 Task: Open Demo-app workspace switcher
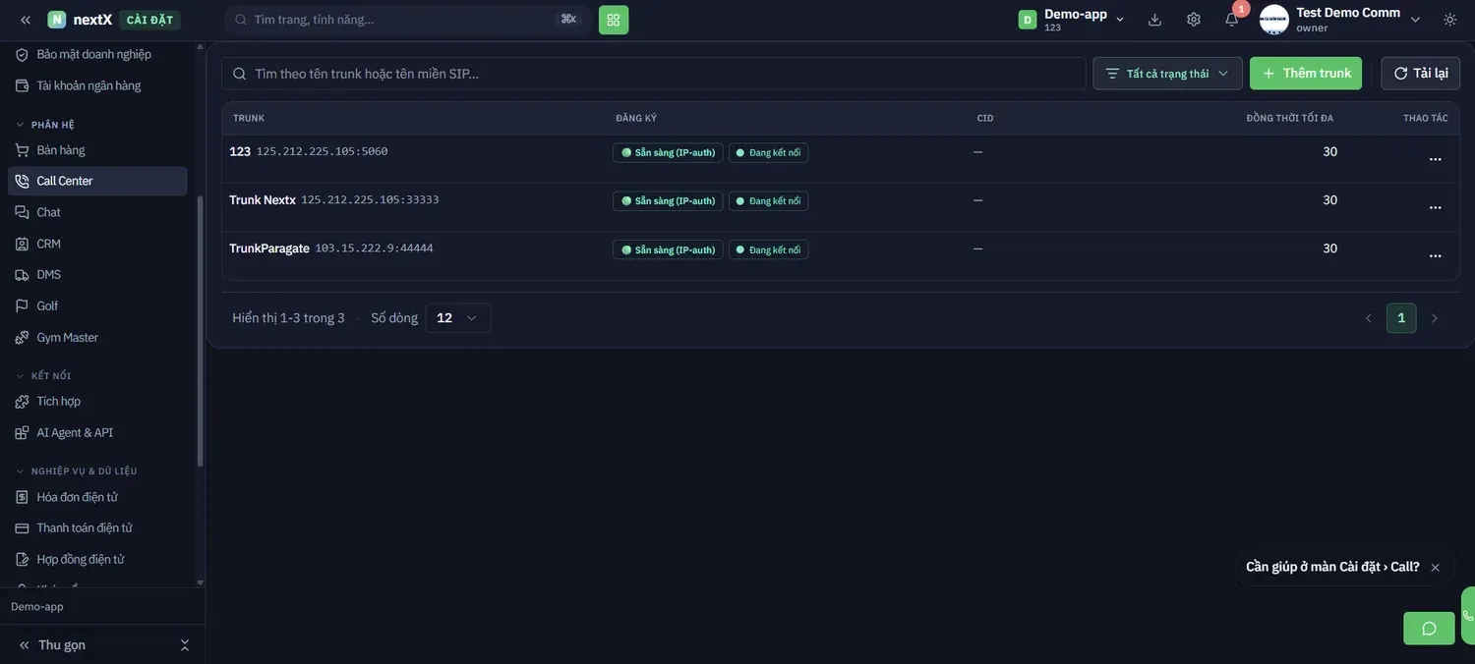coord(1073,20)
